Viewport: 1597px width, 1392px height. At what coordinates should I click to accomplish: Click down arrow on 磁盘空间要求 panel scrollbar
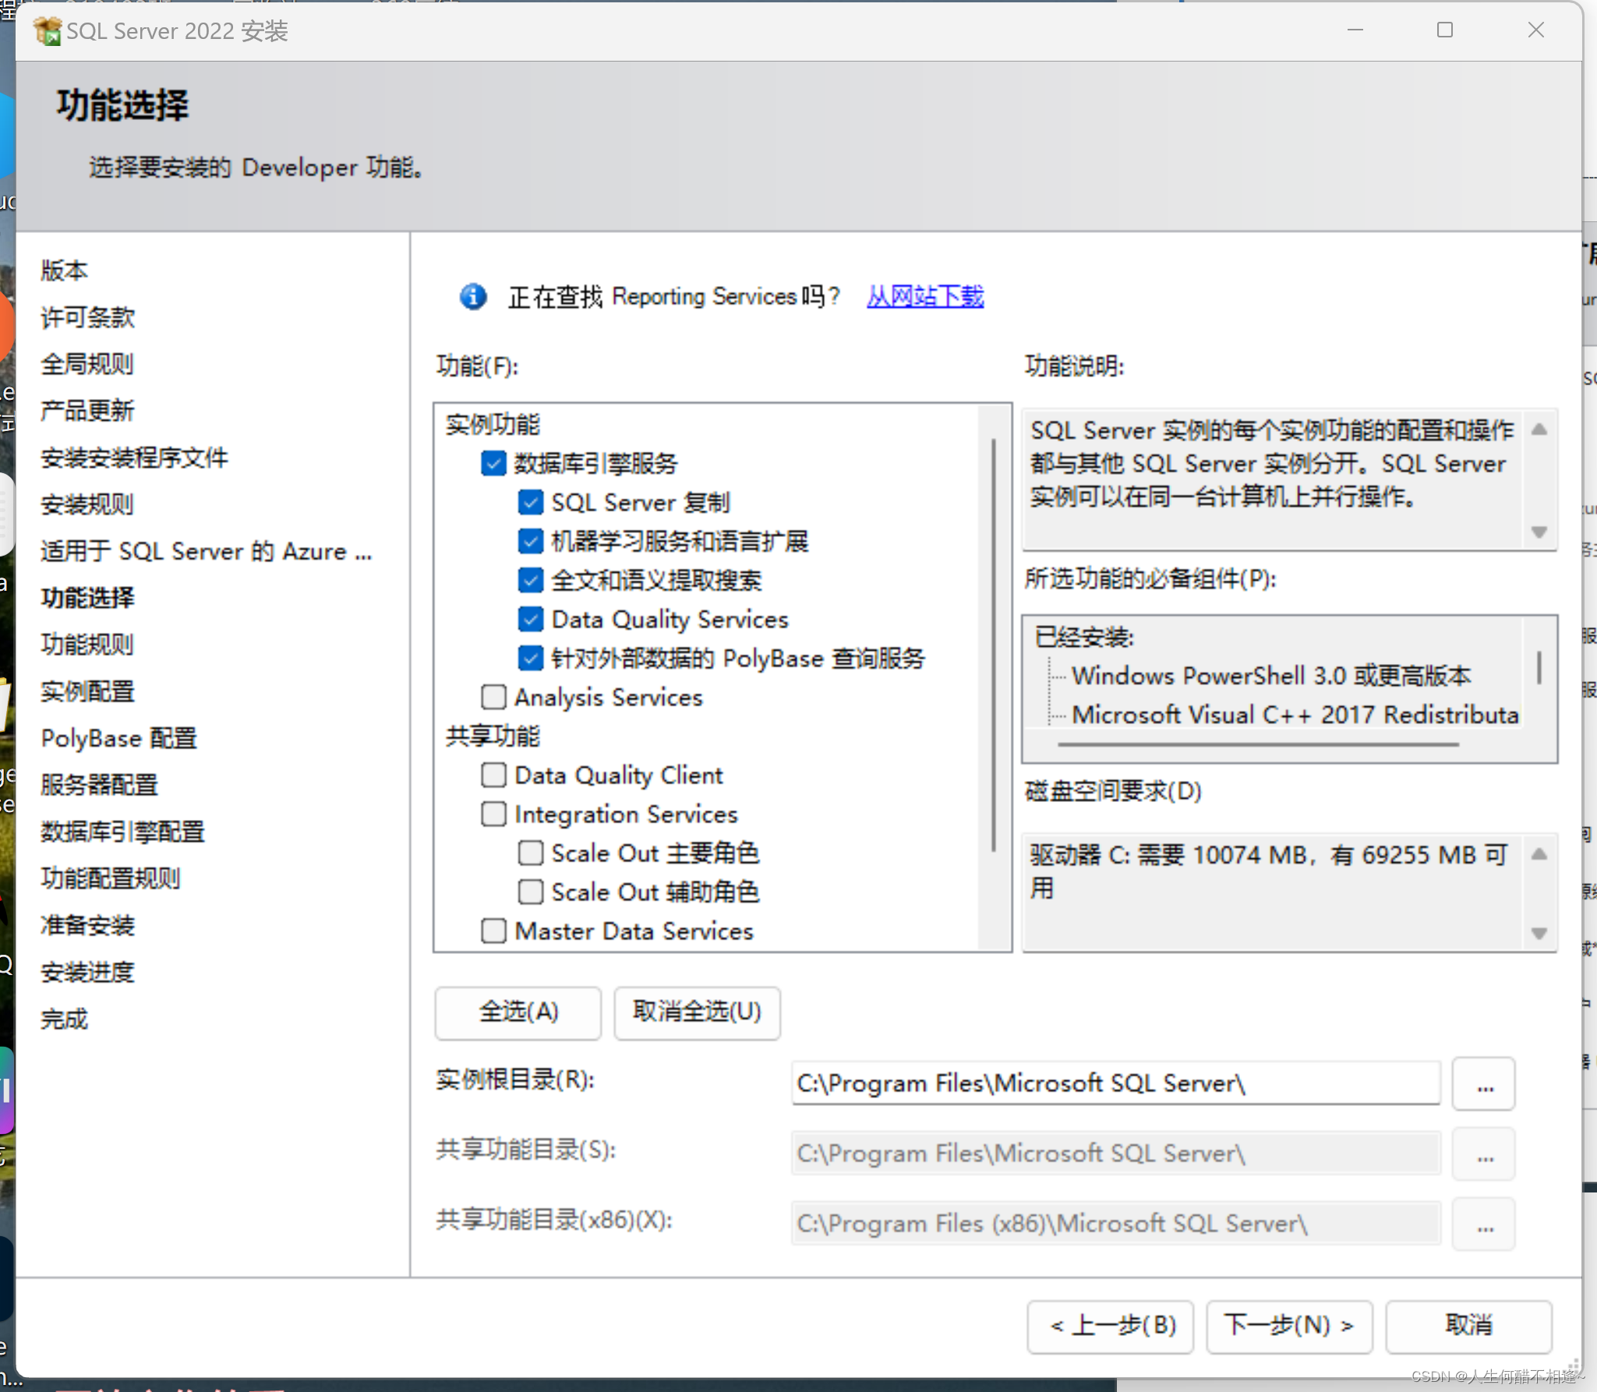pos(1539,933)
